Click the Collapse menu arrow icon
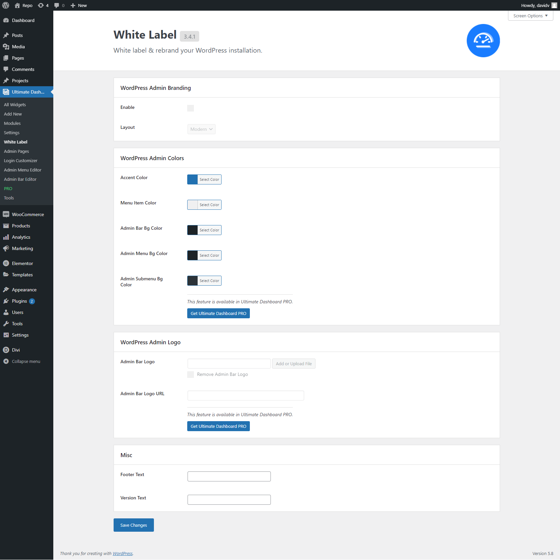Image resolution: width=560 pixels, height=560 pixels. [6, 361]
